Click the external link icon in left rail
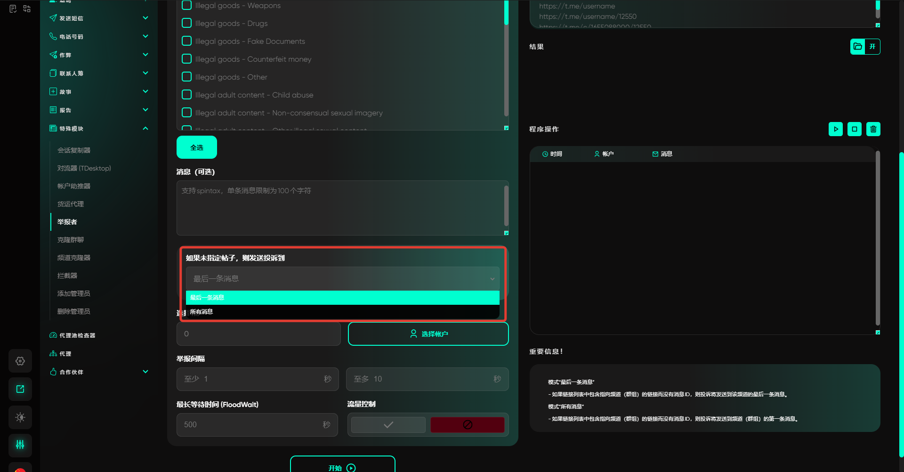This screenshot has width=904, height=472. coord(20,389)
